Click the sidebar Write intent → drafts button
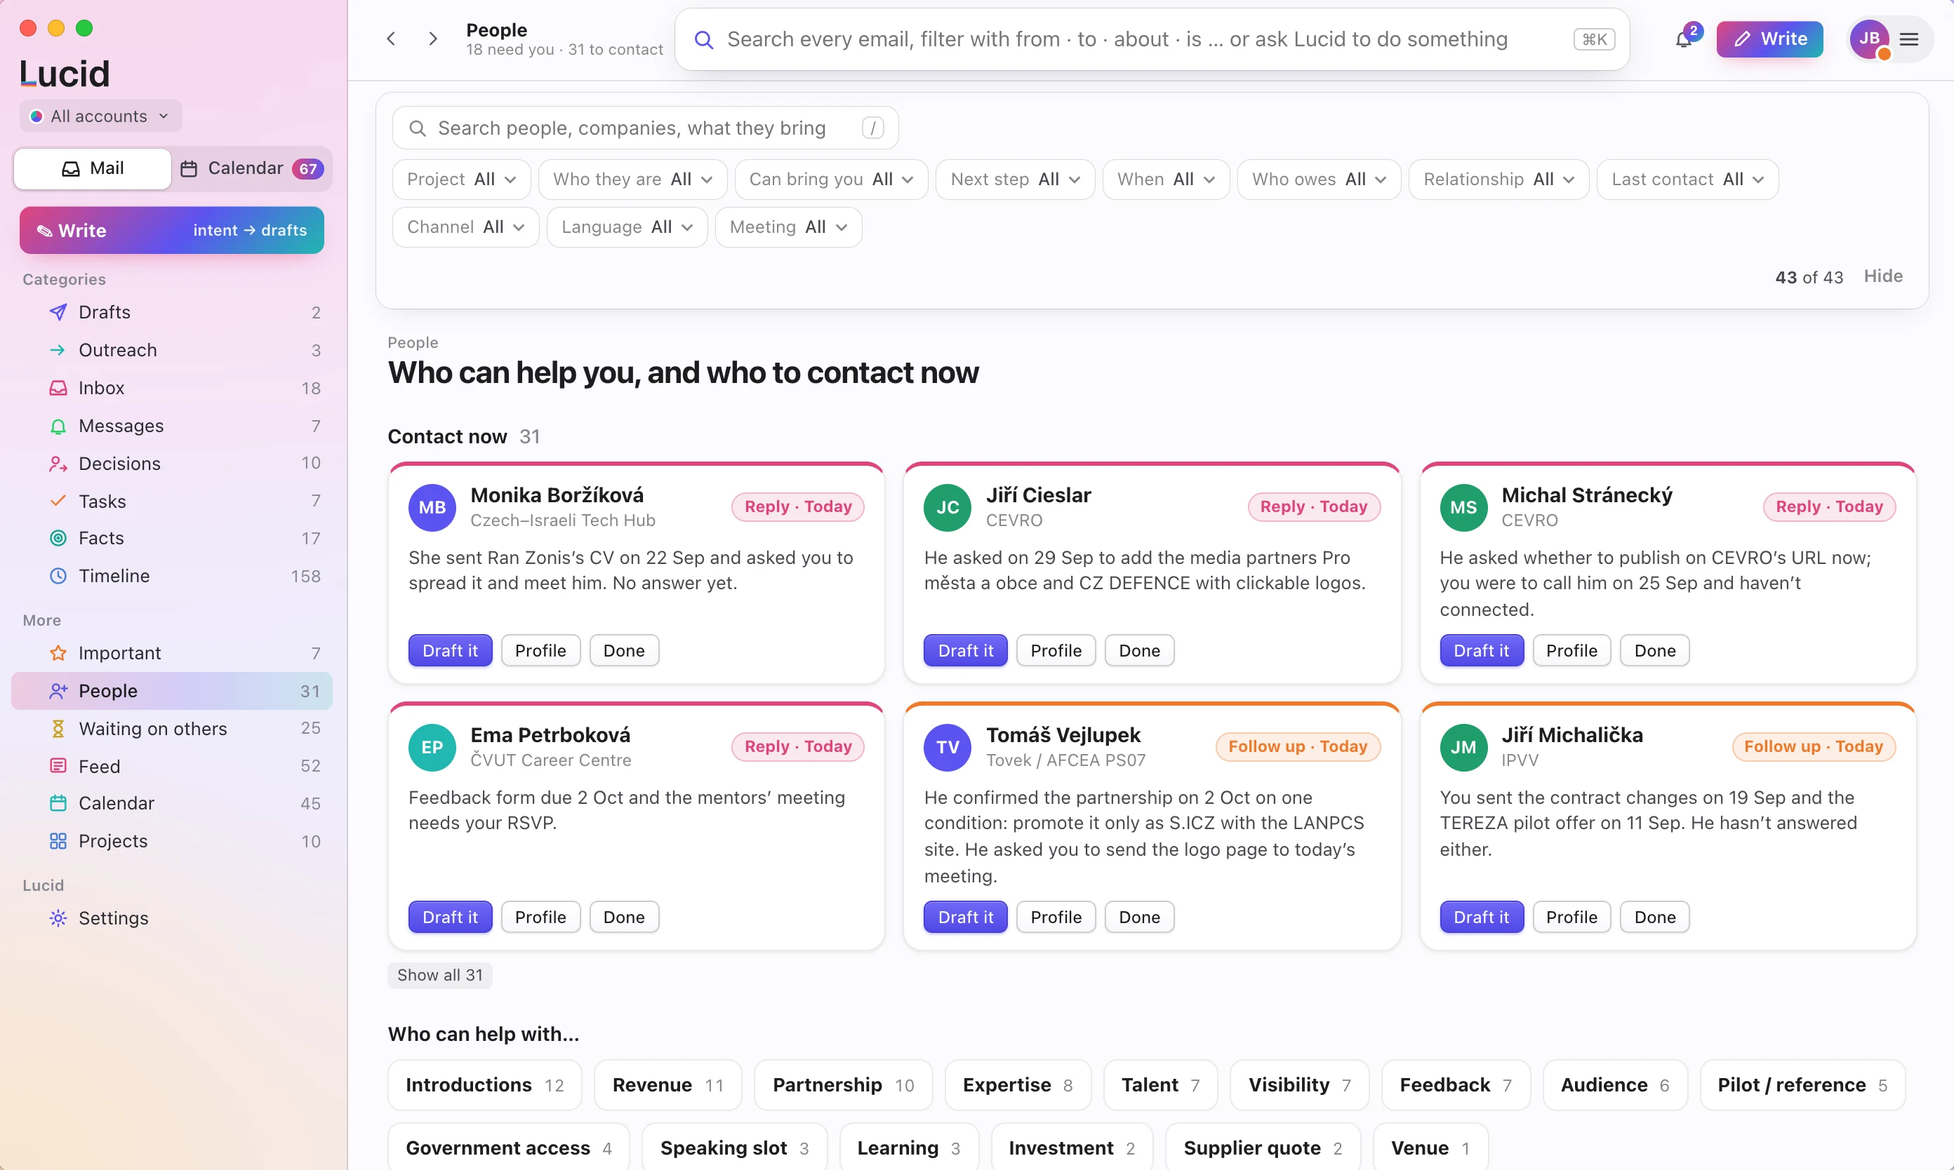 [x=172, y=230]
